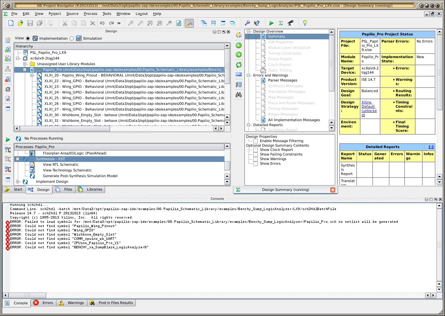Image resolution: width=445 pixels, height=316 pixels.
Task: Check the Show Failing Constraints option
Action: (x=256, y=154)
